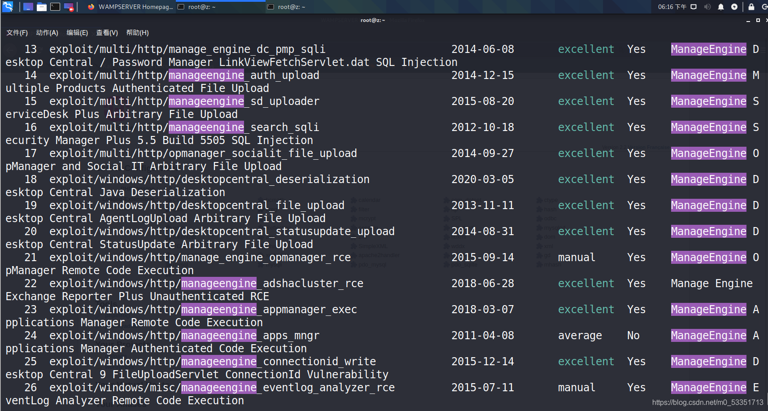The height and width of the screenshot is (411, 768).
Task: Click the 'excellent' rank in row 18
Action: coord(586,179)
